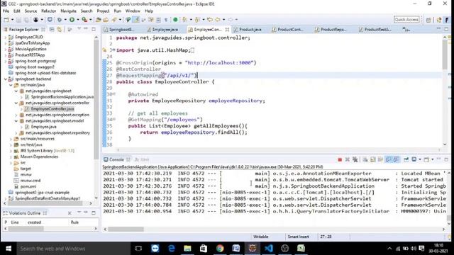
Task: Click the Last Edit Location arrow
Action: click(210, 20)
